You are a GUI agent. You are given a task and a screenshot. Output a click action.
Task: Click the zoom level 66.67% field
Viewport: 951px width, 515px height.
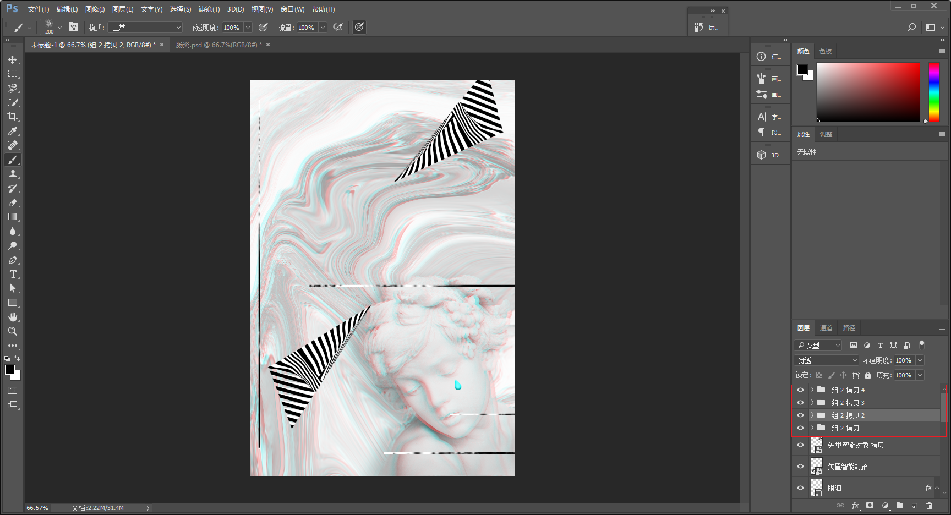pos(38,508)
